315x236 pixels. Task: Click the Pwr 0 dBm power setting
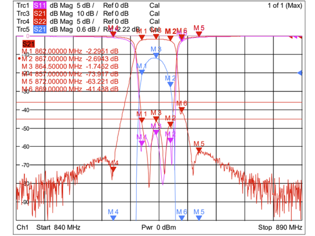[x=159, y=227]
